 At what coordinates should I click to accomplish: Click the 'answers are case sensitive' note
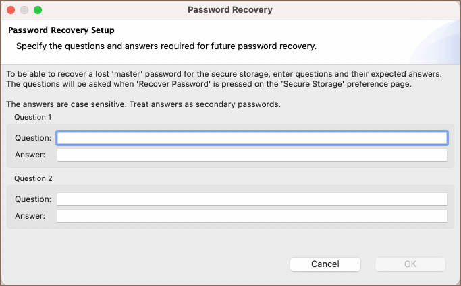pyautogui.click(x=142, y=104)
